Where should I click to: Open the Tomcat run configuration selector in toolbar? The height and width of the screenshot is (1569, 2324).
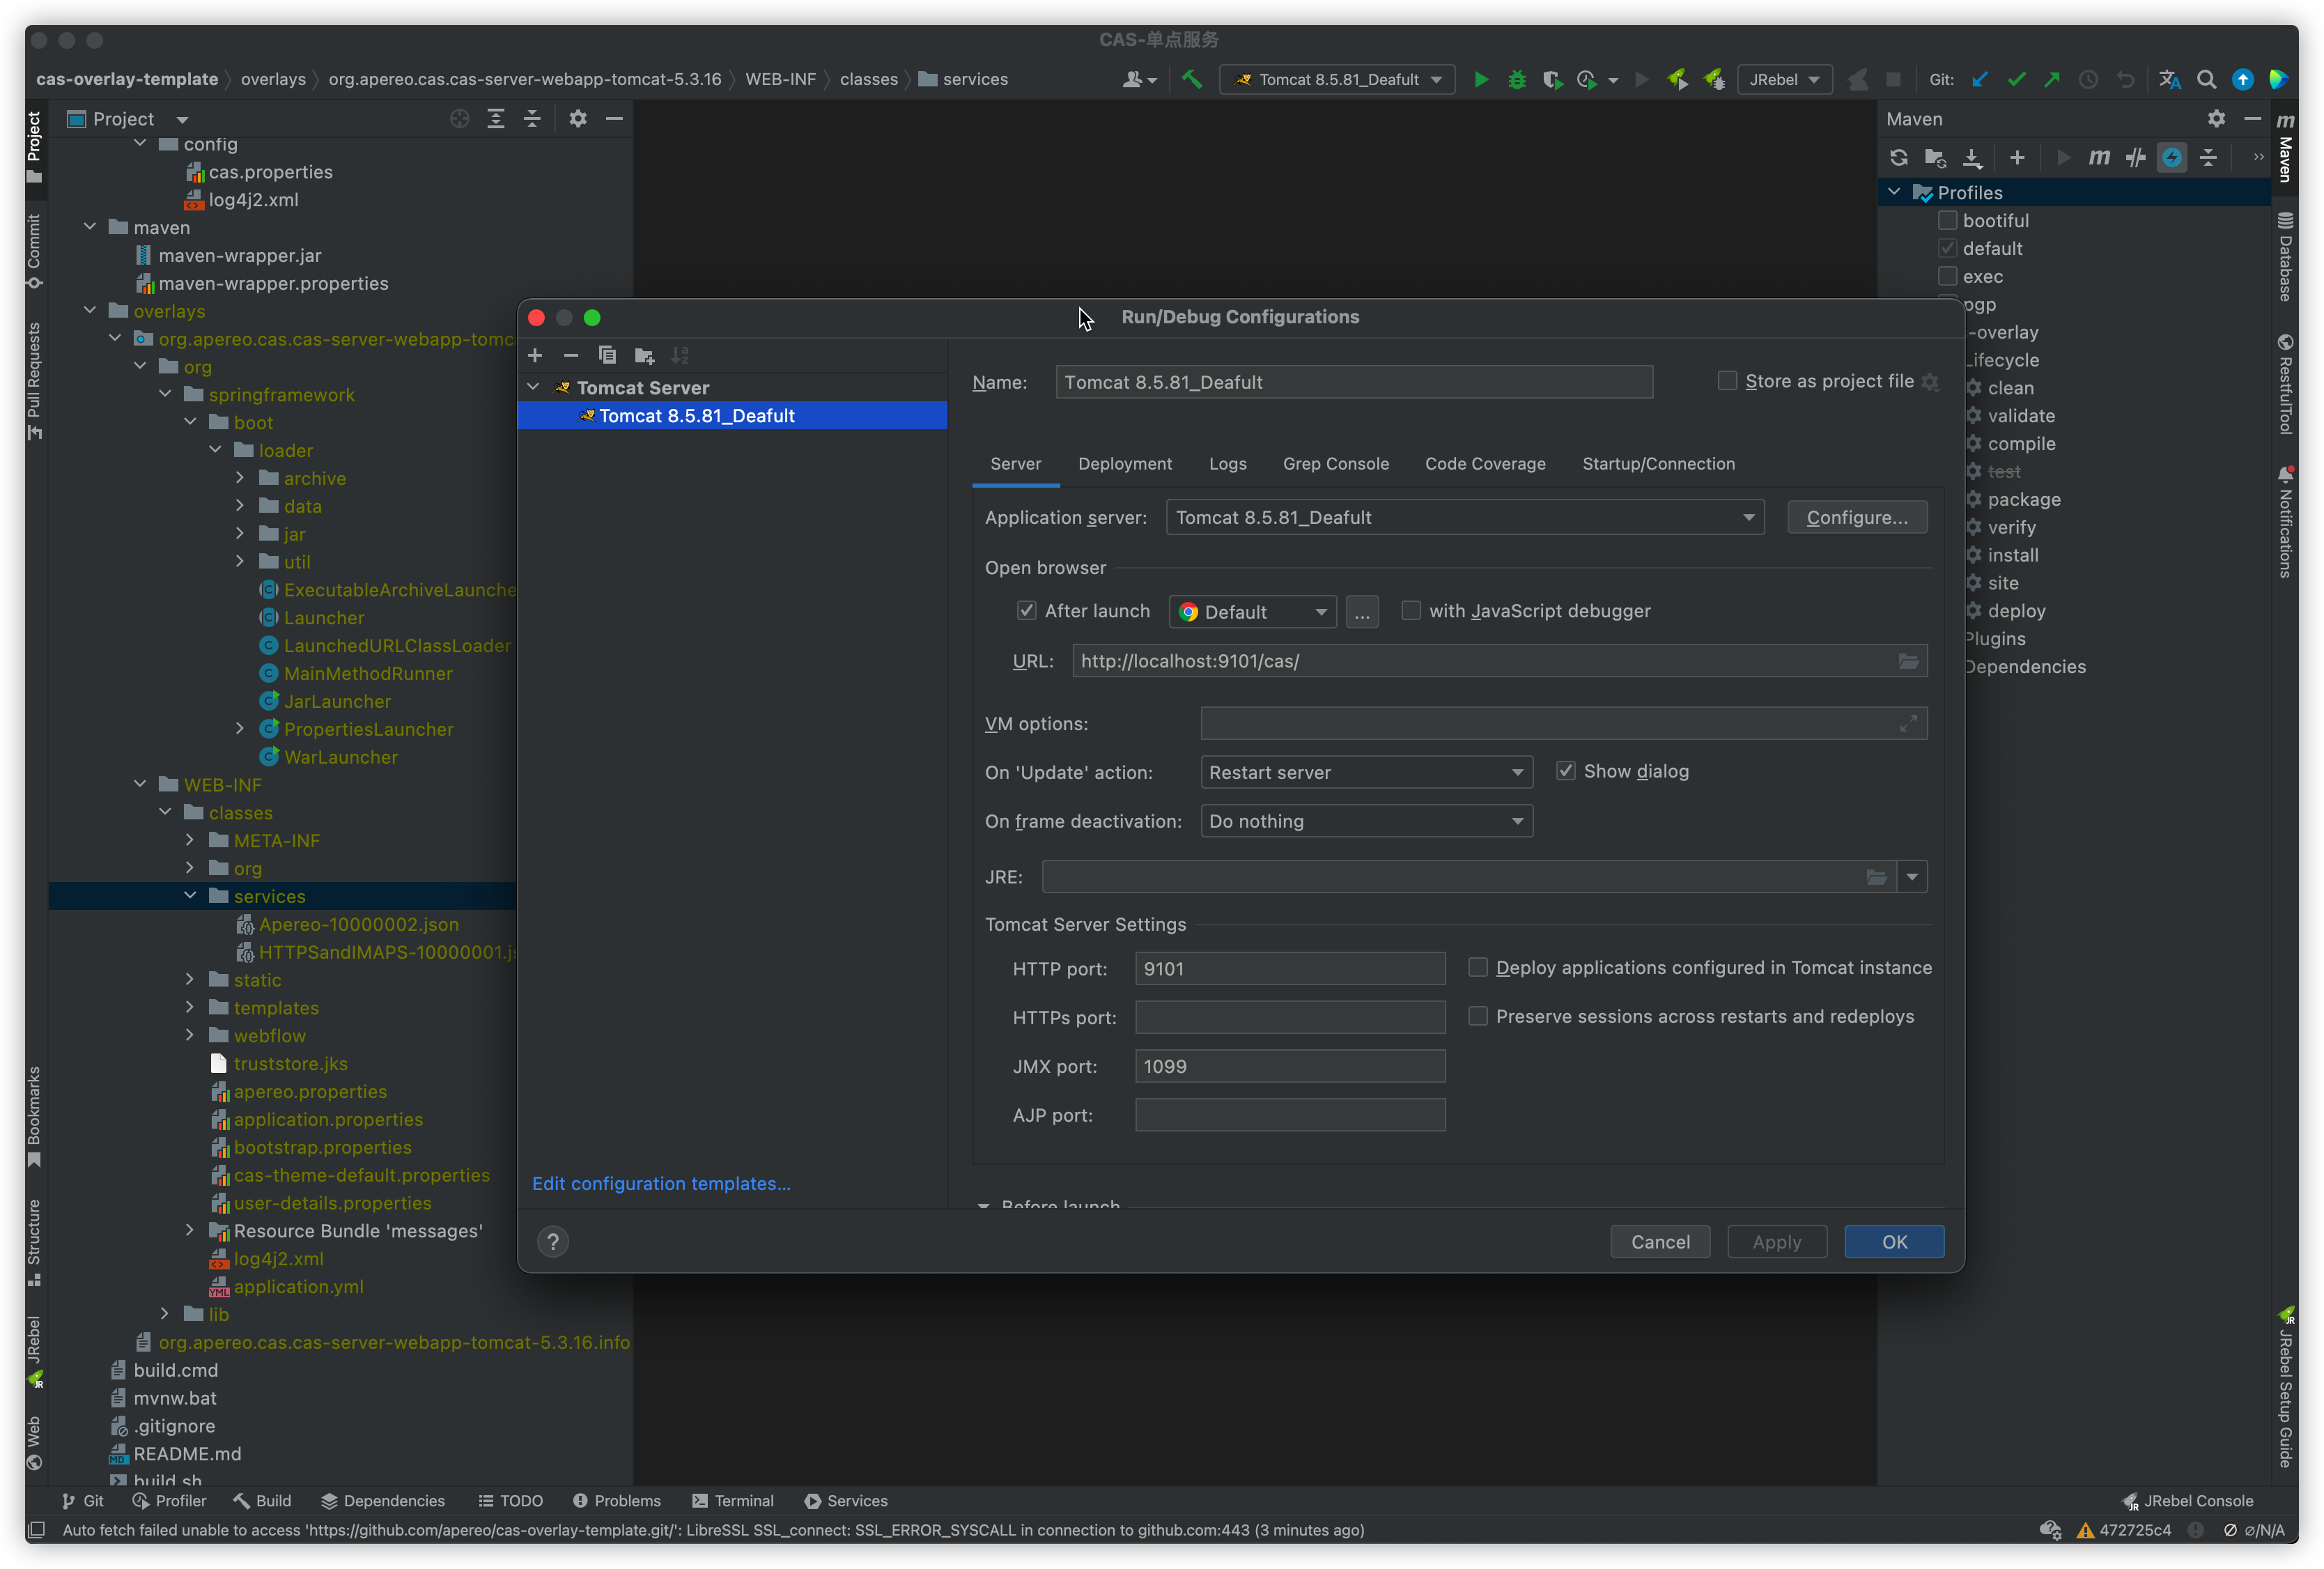(x=1337, y=79)
